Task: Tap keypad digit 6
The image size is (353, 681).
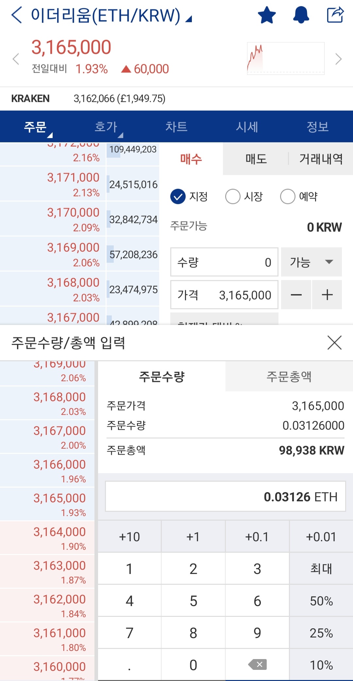Action: pyautogui.click(x=257, y=601)
